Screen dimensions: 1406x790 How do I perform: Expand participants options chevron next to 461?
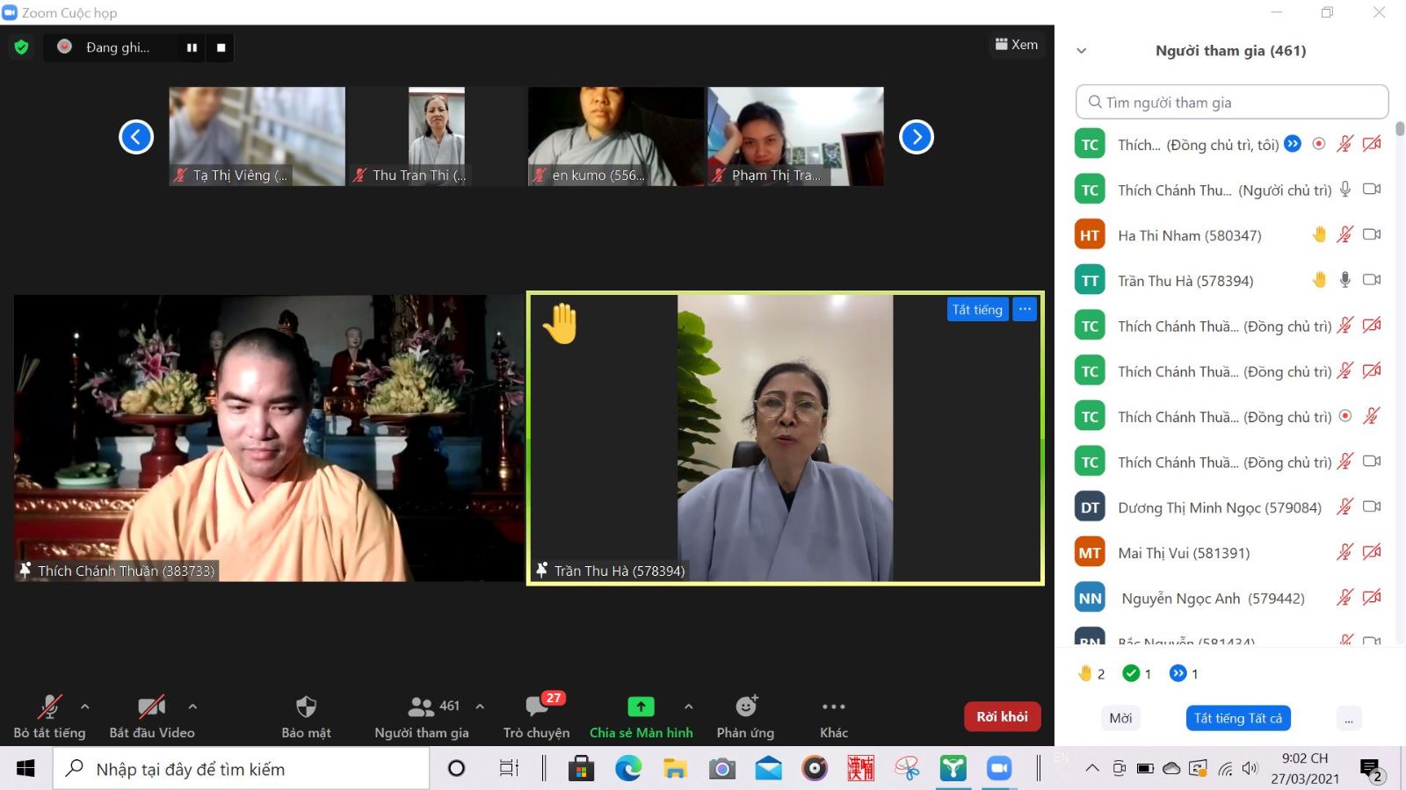point(480,706)
